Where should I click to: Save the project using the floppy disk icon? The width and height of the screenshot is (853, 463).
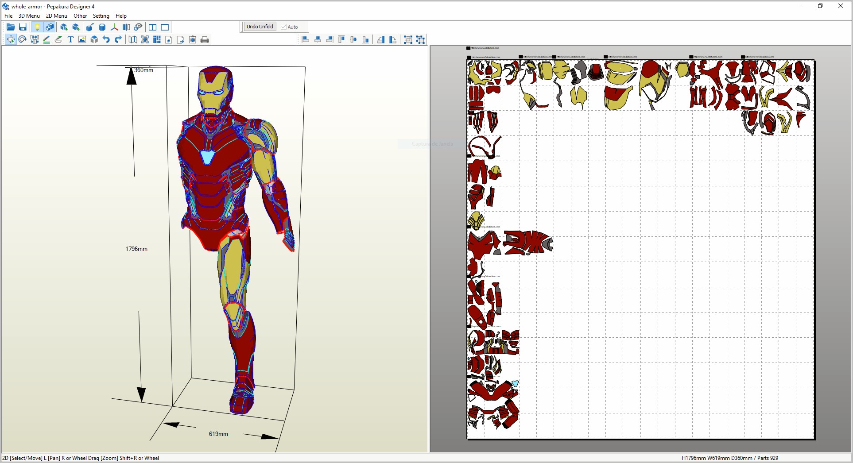click(23, 27)
